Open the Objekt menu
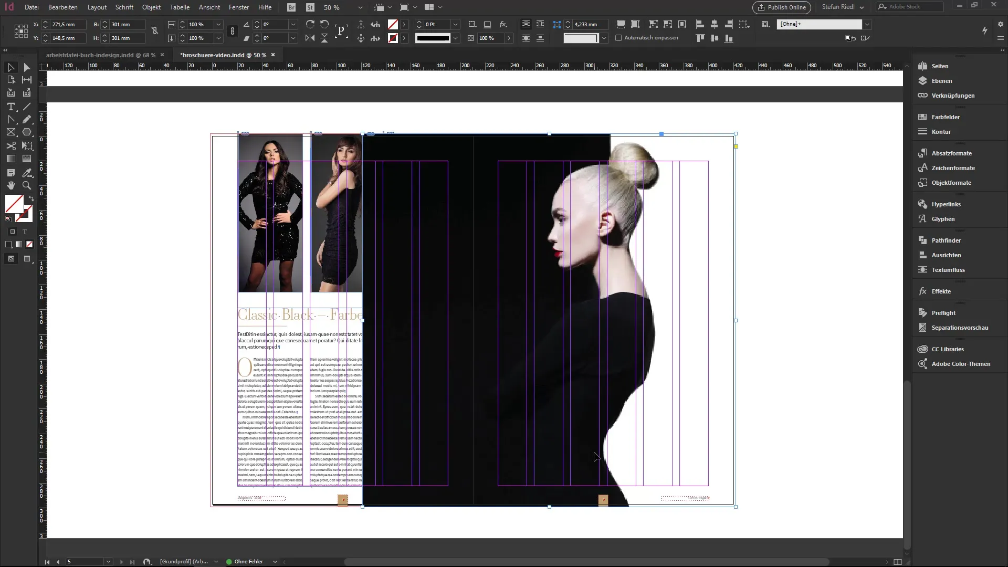The width and height of the screenshot is (1008, 567). 151,7
